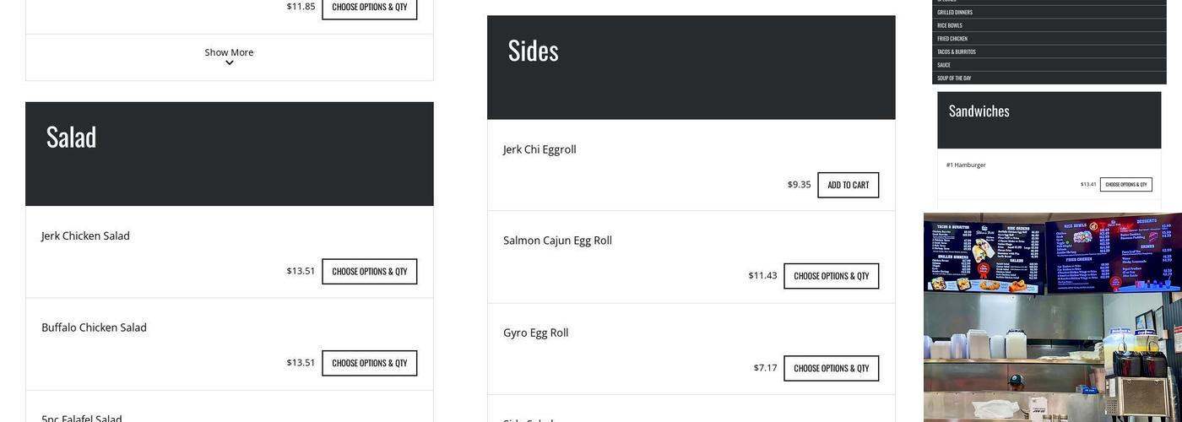Jump to the Rice Bowls category

950,25
